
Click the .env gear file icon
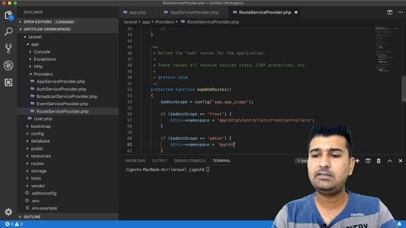[27, 201]
